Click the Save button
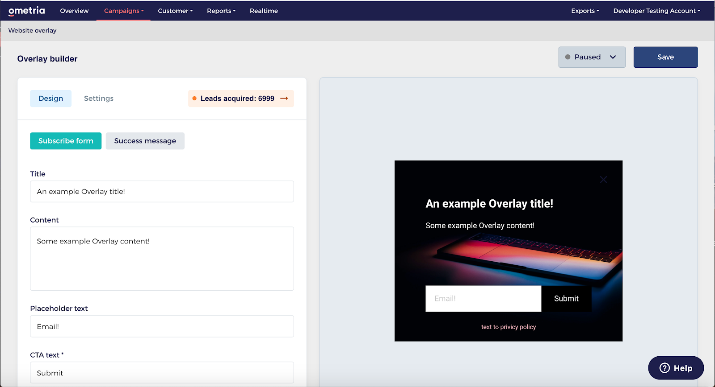Image resolution: width=715 pixels, height=387 pixels. [x=665, y=57]
